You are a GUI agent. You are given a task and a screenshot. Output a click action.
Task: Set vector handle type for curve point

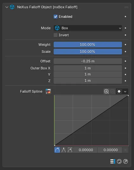coord(64,150)
